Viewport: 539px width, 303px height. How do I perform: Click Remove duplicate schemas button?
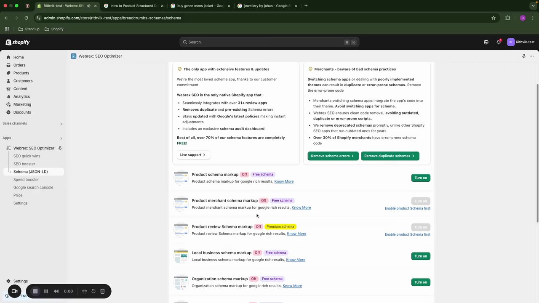(390, 156)
